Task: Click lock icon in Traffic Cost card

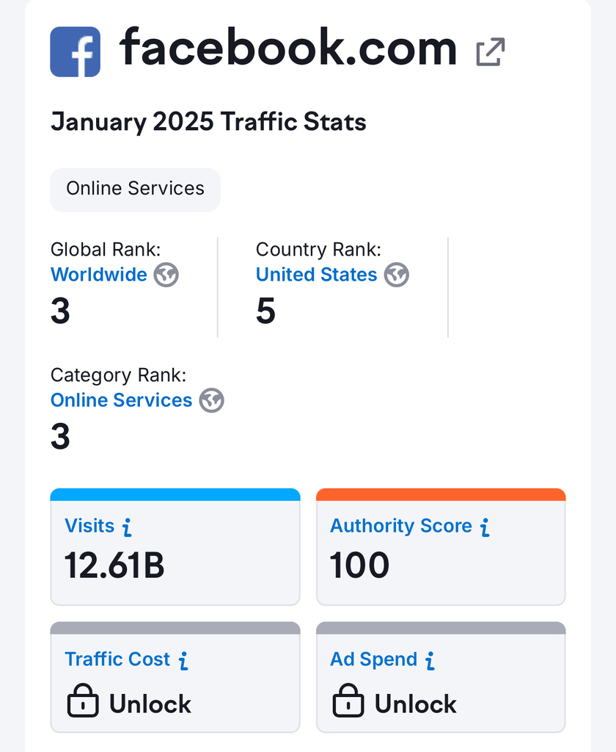Action: click(83, 704)
